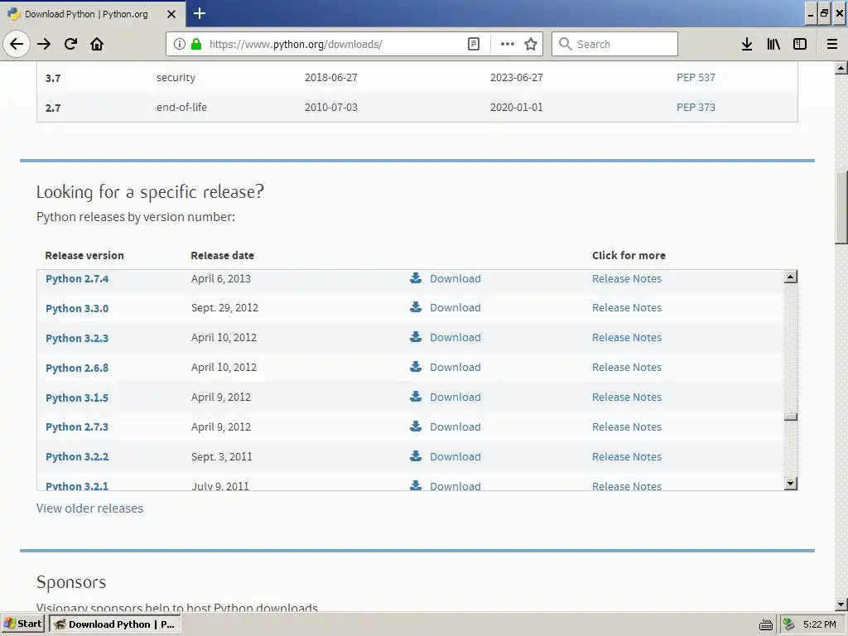Open PEP 373 link

[696, 107]
